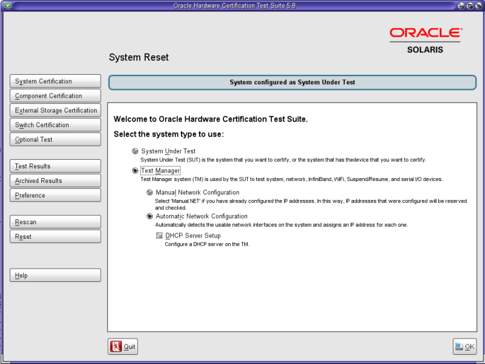Viewport: 485px width, 364px height.
Task: Select the Optional Test button
Action: click(55, 139)
